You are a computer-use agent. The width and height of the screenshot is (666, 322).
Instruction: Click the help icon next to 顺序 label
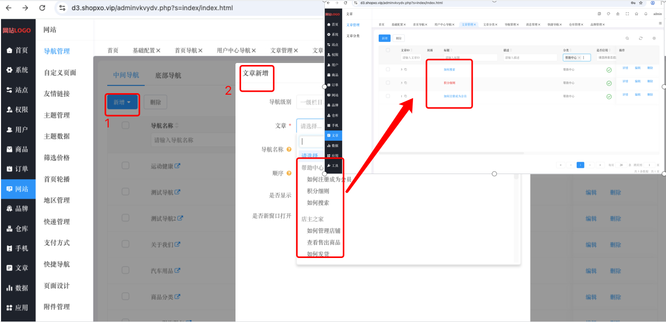point(289,174)
